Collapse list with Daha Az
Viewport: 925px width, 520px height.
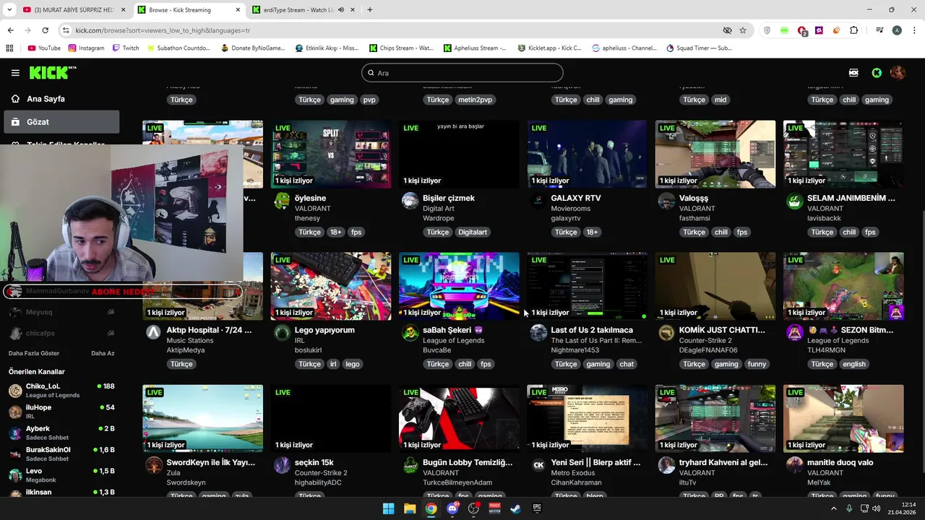[x=103, y=353]
